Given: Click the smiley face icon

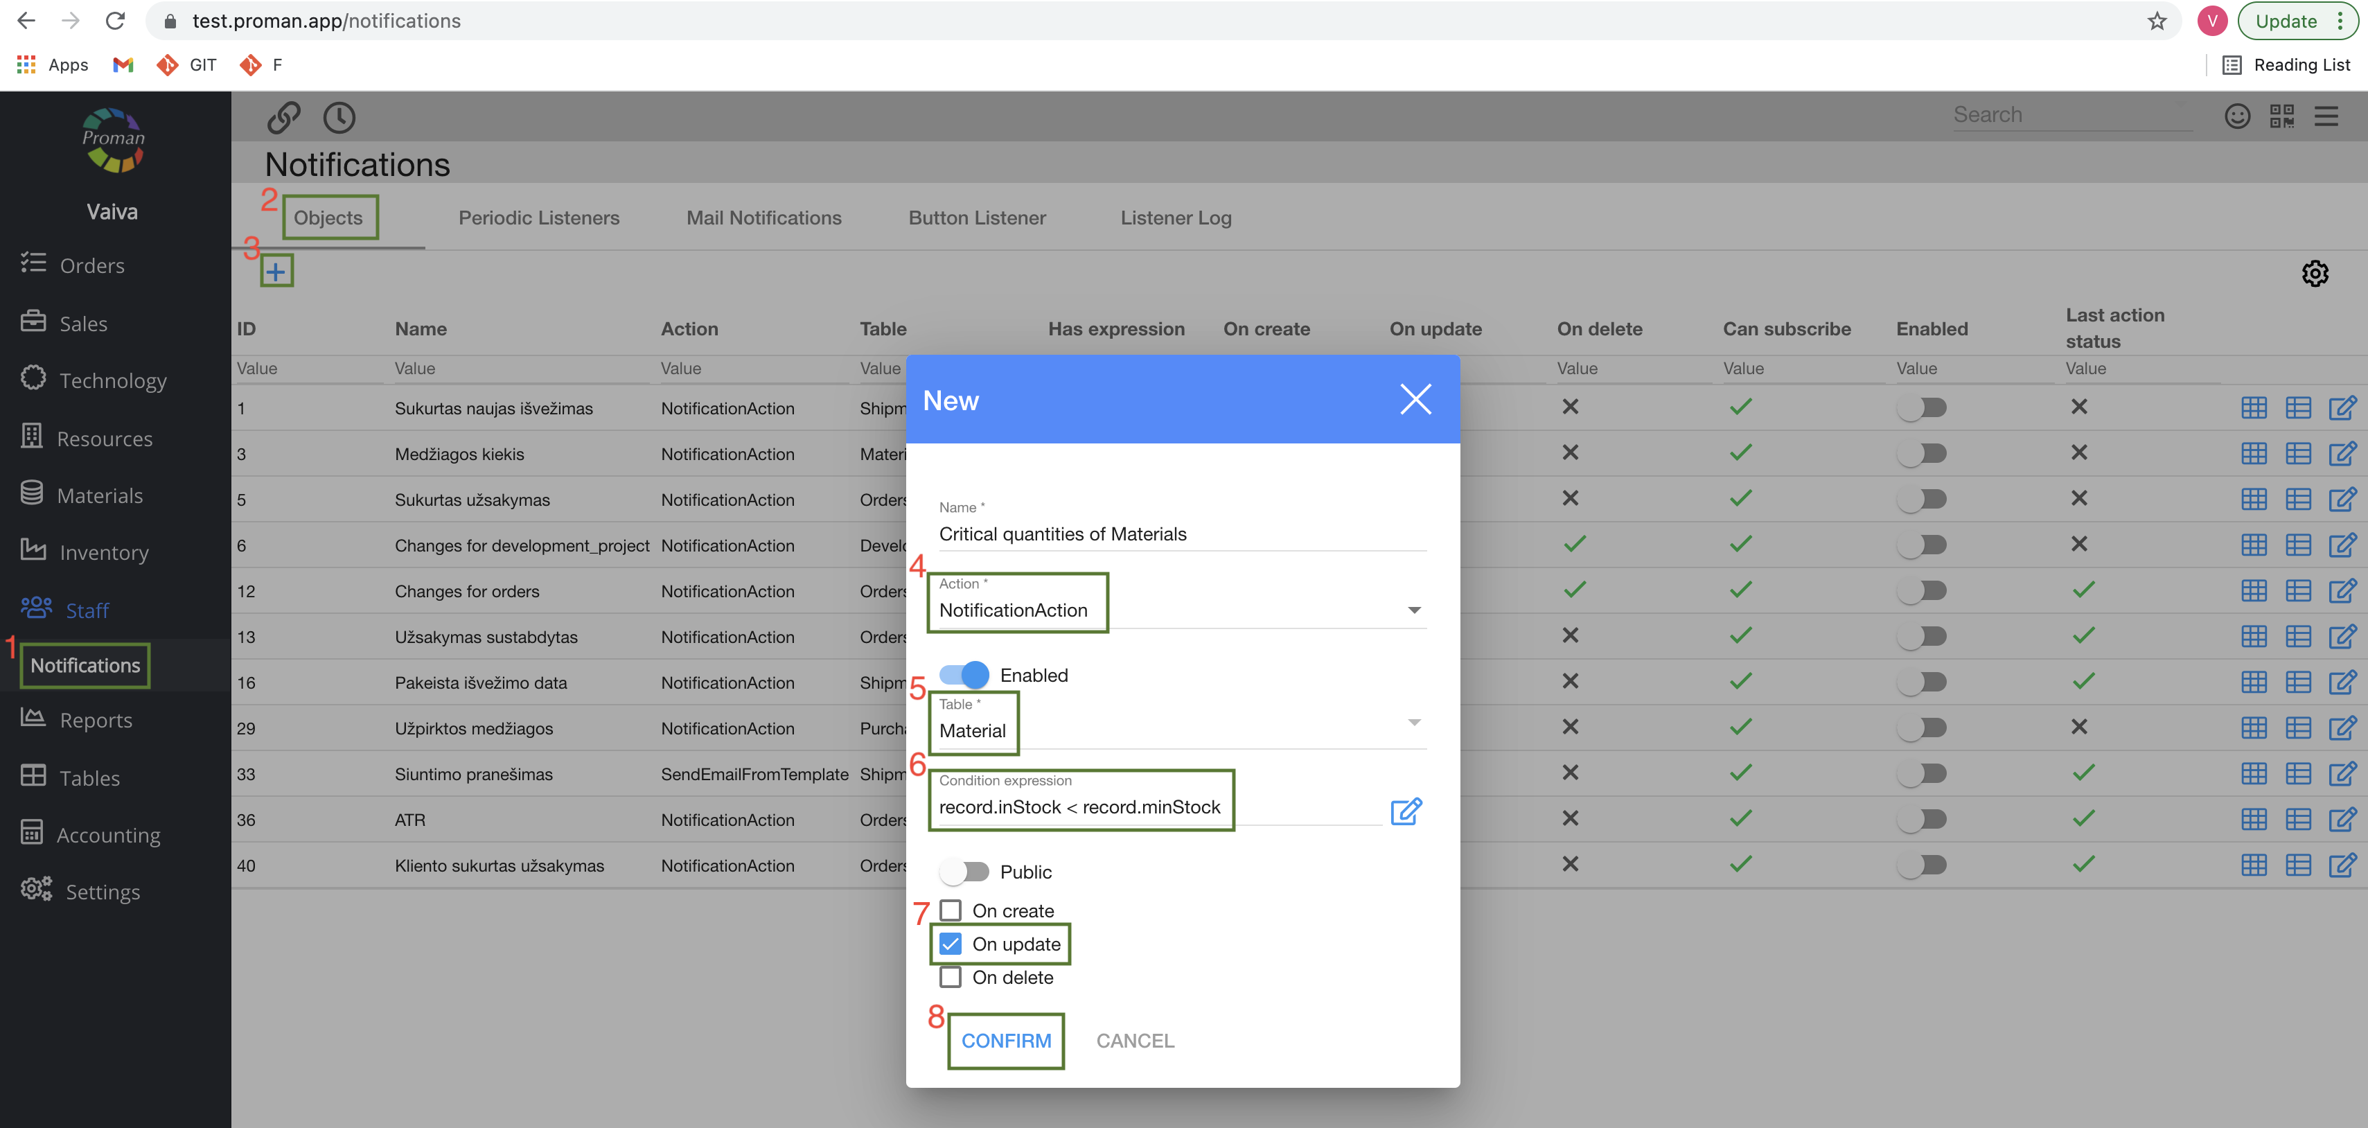Looking at the screenshot, I should click(2236, 116).
